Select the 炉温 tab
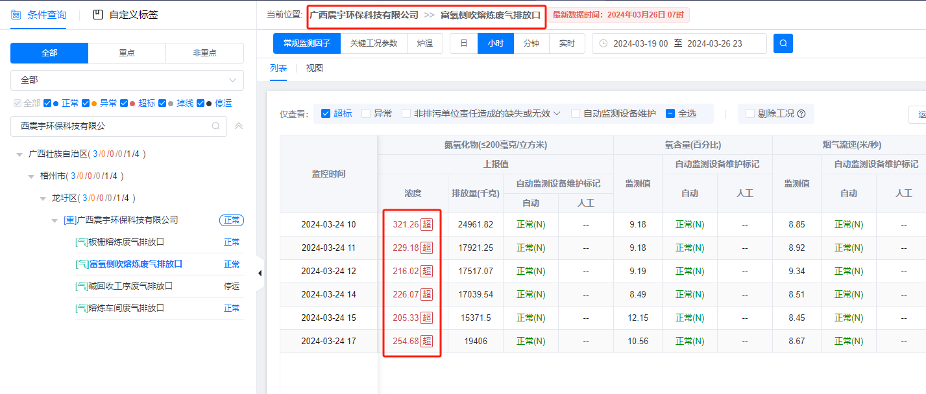The image size is (926, 394). 425,43
